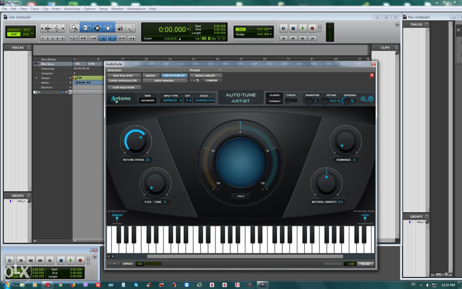The width and height of the screenshot is (462, 289).
Task: Return to zero in Edit window transport
Action: click(284, 38)
